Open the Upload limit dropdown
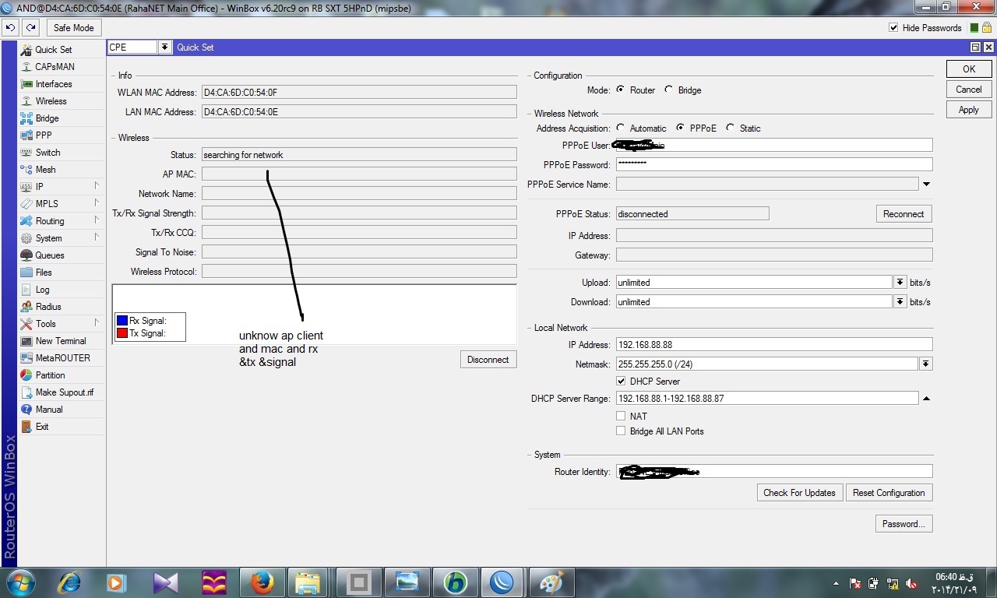 (900, 283)
